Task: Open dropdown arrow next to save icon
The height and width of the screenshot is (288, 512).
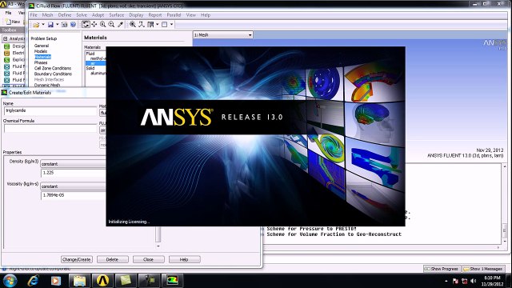Action: (x=58, y=25)
